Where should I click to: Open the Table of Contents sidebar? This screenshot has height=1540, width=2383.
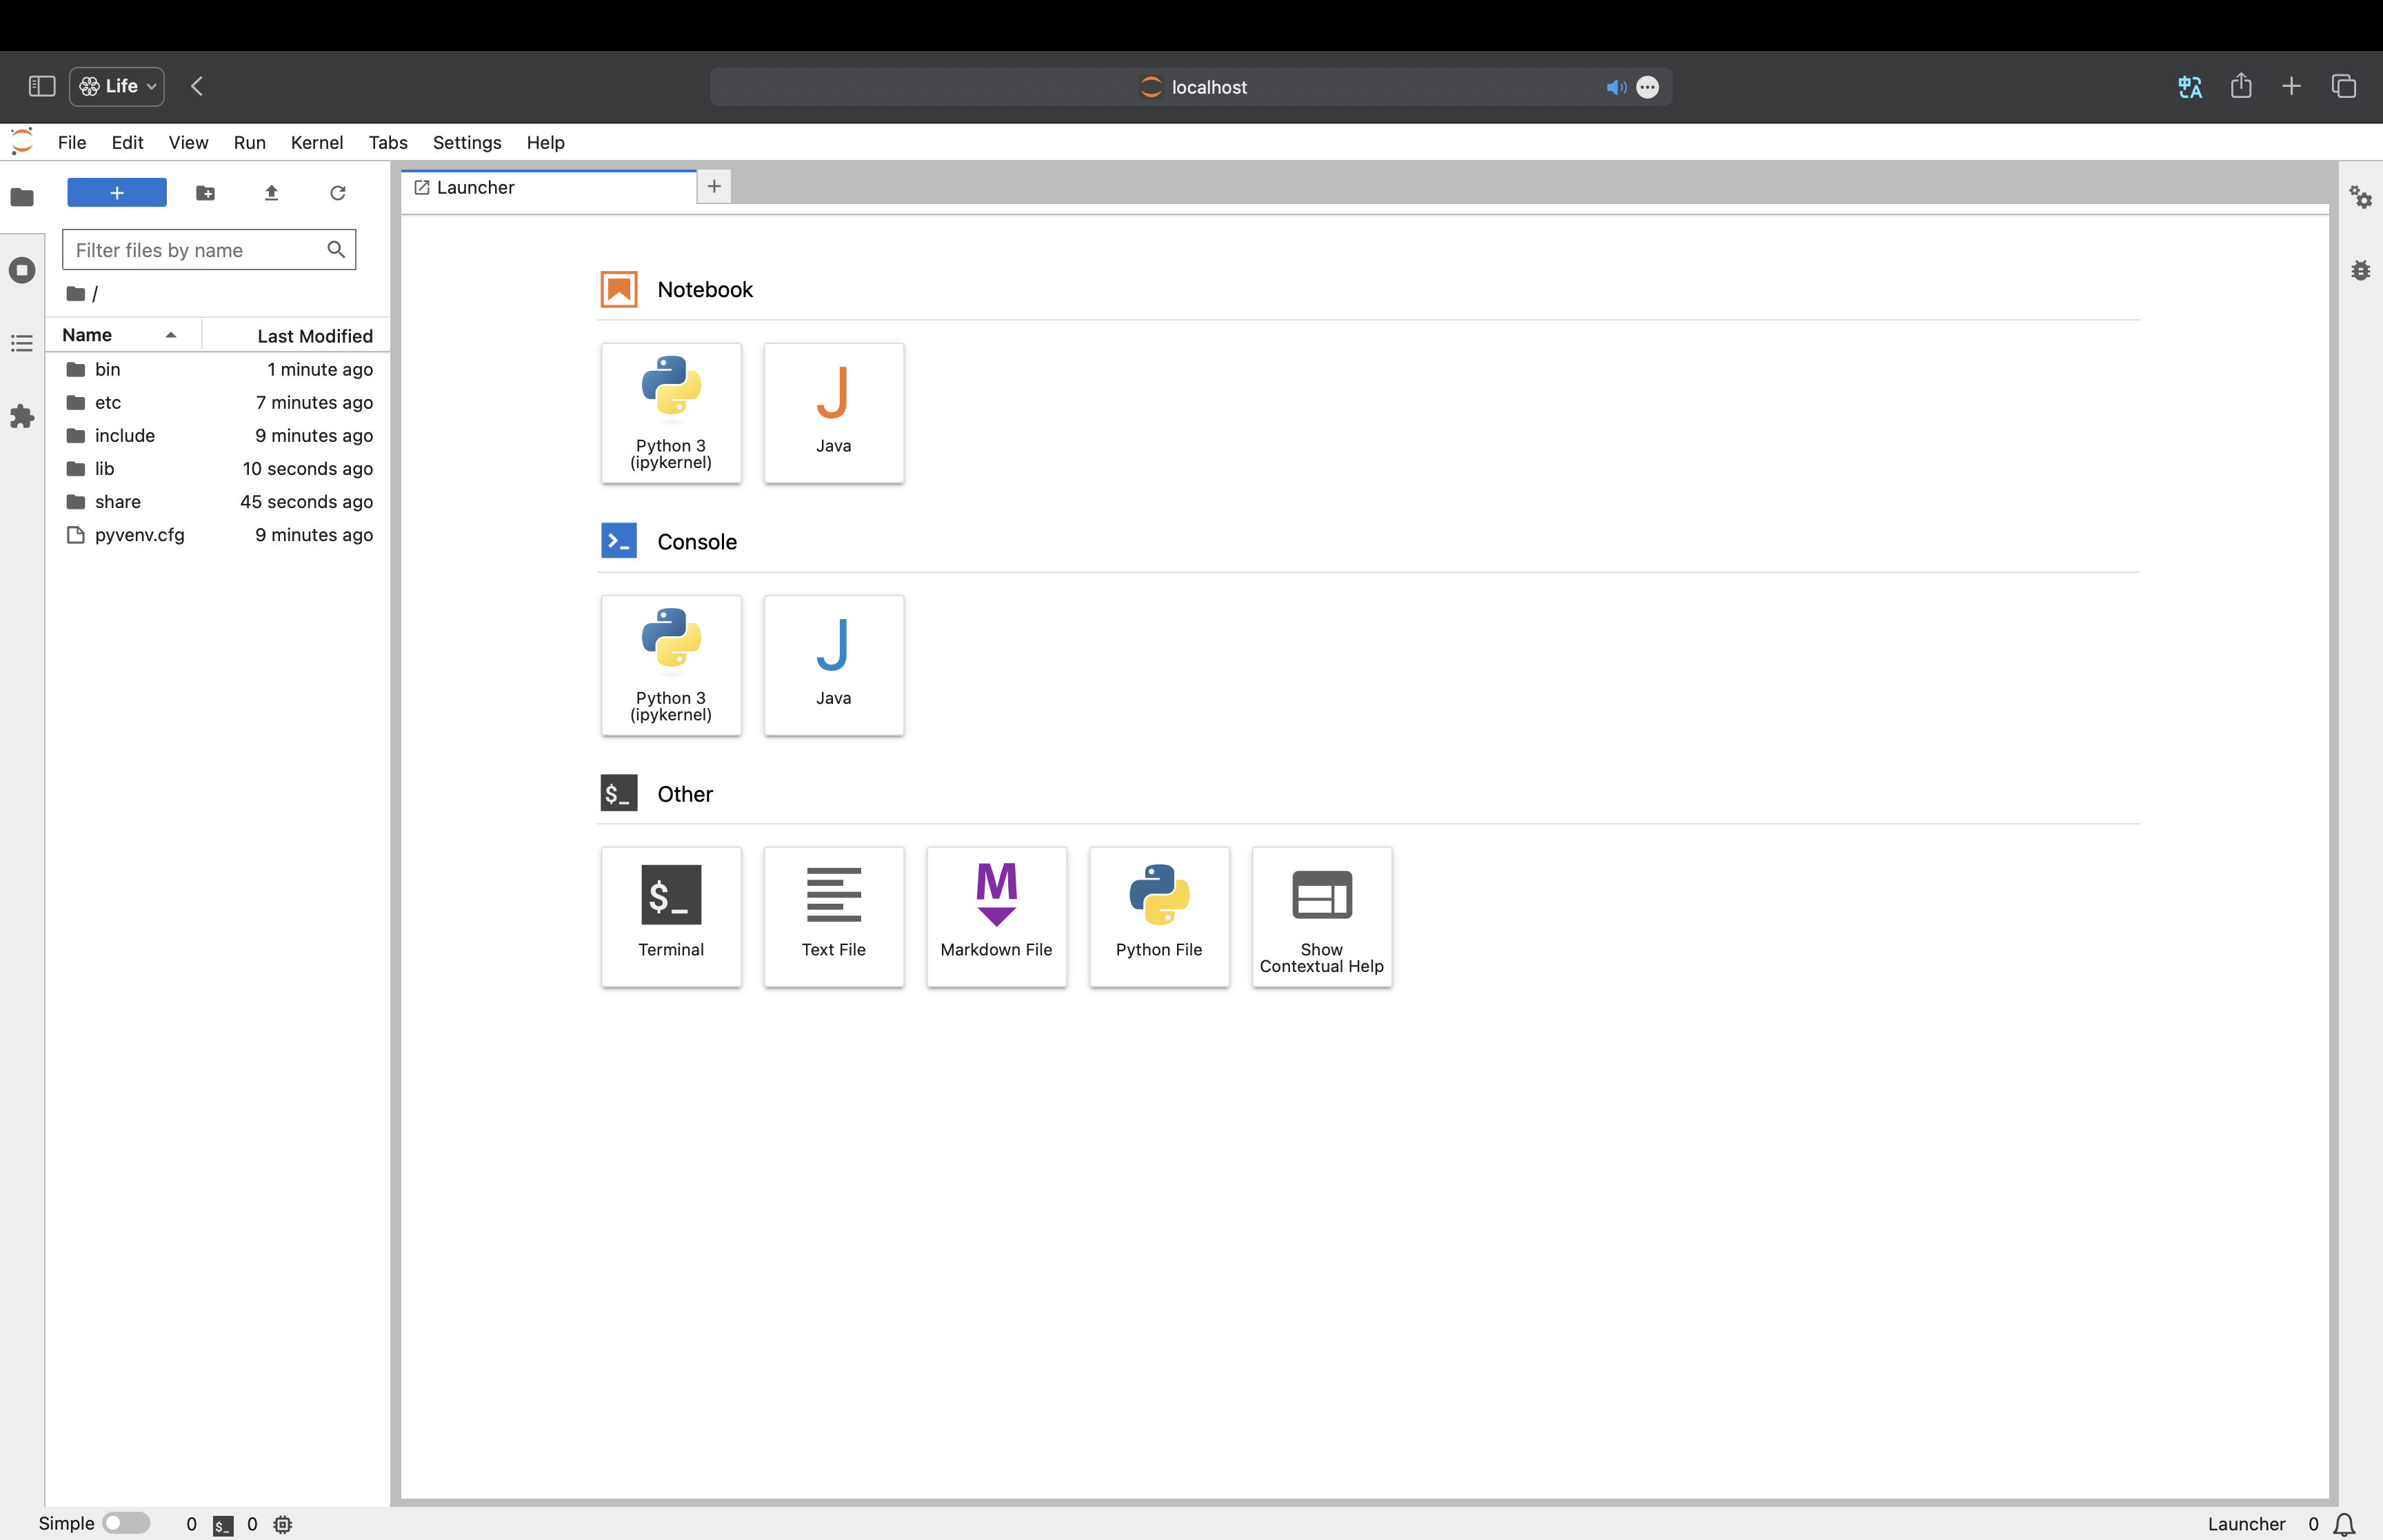(x=22, y=344)
